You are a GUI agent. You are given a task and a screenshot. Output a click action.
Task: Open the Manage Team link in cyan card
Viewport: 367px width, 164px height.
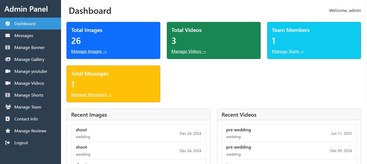click(x=288, y=51)
